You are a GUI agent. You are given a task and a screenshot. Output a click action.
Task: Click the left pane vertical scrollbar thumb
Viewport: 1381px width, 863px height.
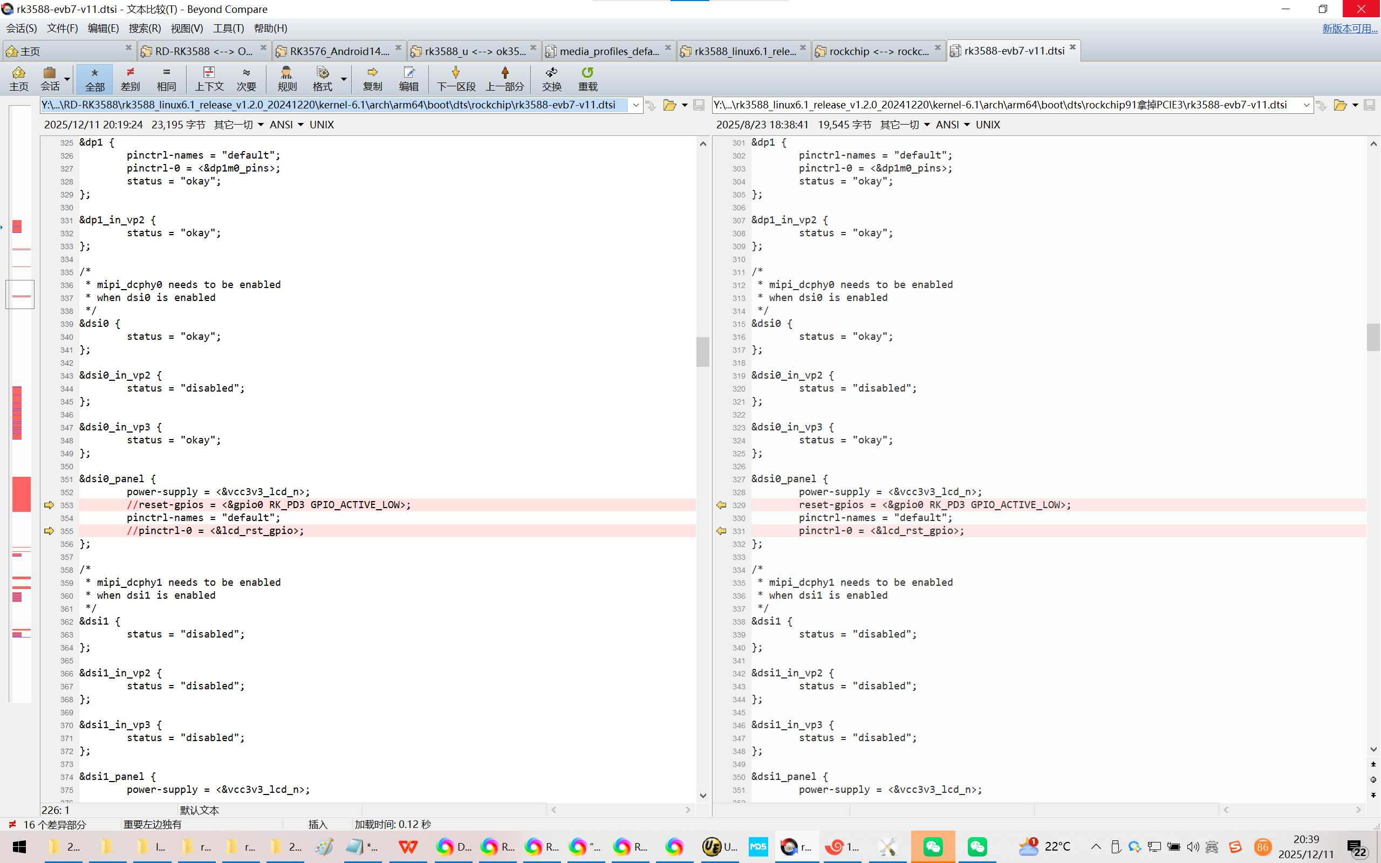(x=702, y=351)
